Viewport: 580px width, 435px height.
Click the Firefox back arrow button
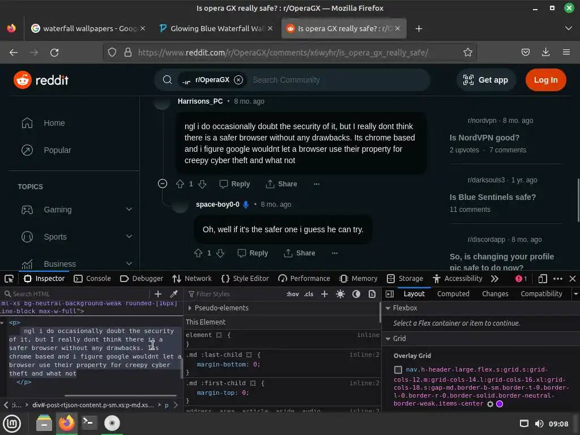click(14, 53)
